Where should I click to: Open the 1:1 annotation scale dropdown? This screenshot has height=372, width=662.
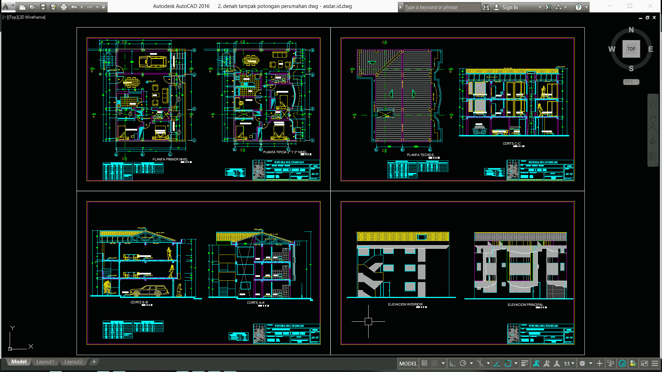point(569,363)
